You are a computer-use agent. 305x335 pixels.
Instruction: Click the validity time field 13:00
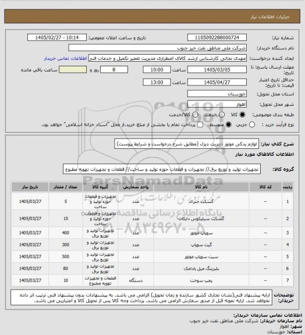click(157, 82)
